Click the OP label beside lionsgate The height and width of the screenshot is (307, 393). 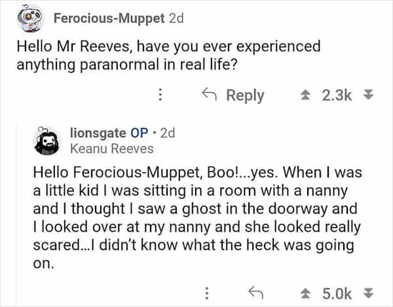141,133
